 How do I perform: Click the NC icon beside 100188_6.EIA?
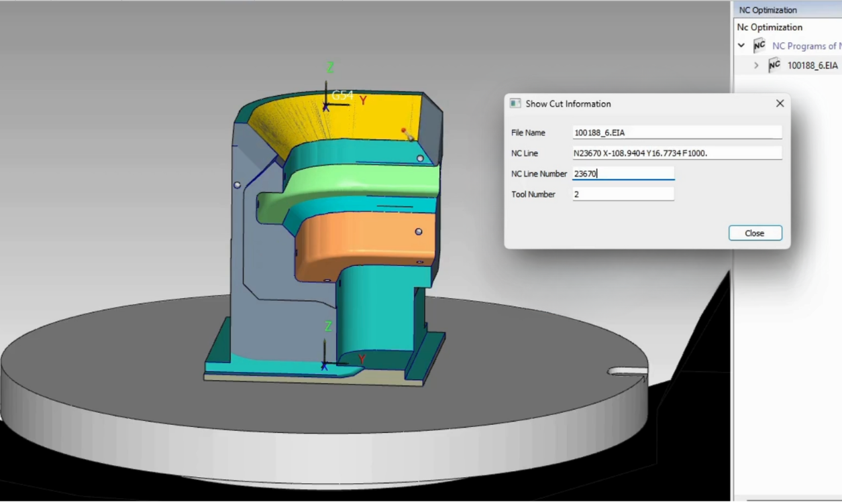(774, 65)
